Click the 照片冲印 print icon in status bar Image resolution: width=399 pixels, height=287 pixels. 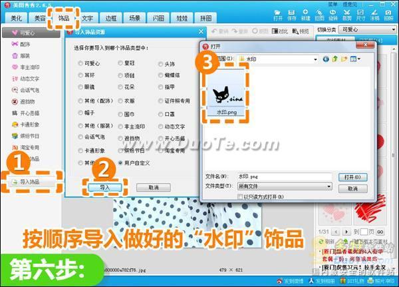coord(370,281)
